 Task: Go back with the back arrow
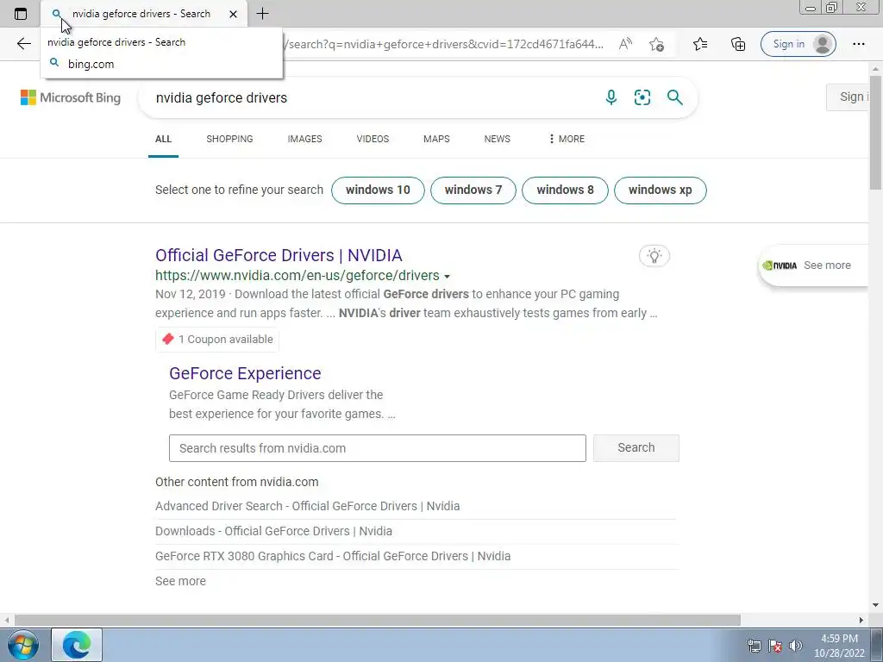point(23,44)
